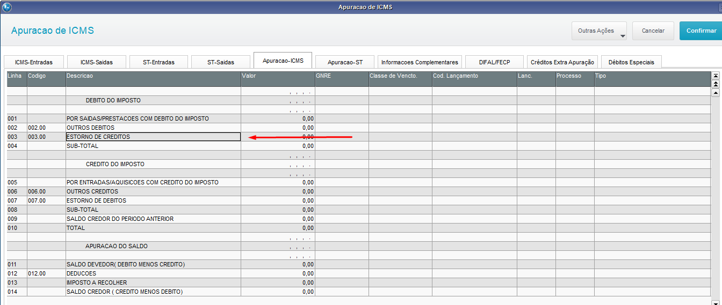The height and width of the screenshot is (305, 722).
Task: Click code cell 003.00
Action: (x=46, y=137)
